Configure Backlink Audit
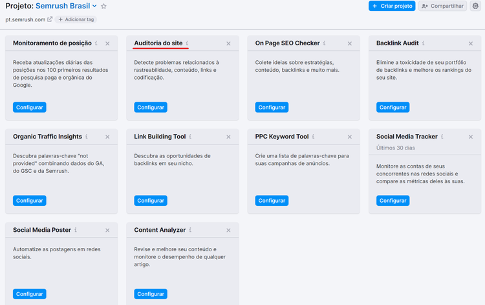485x305 pixels. pos(393,107)
